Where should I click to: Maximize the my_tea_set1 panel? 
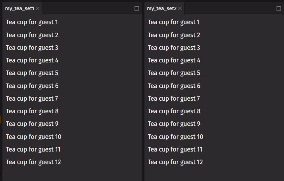click(x=137, y=8)
